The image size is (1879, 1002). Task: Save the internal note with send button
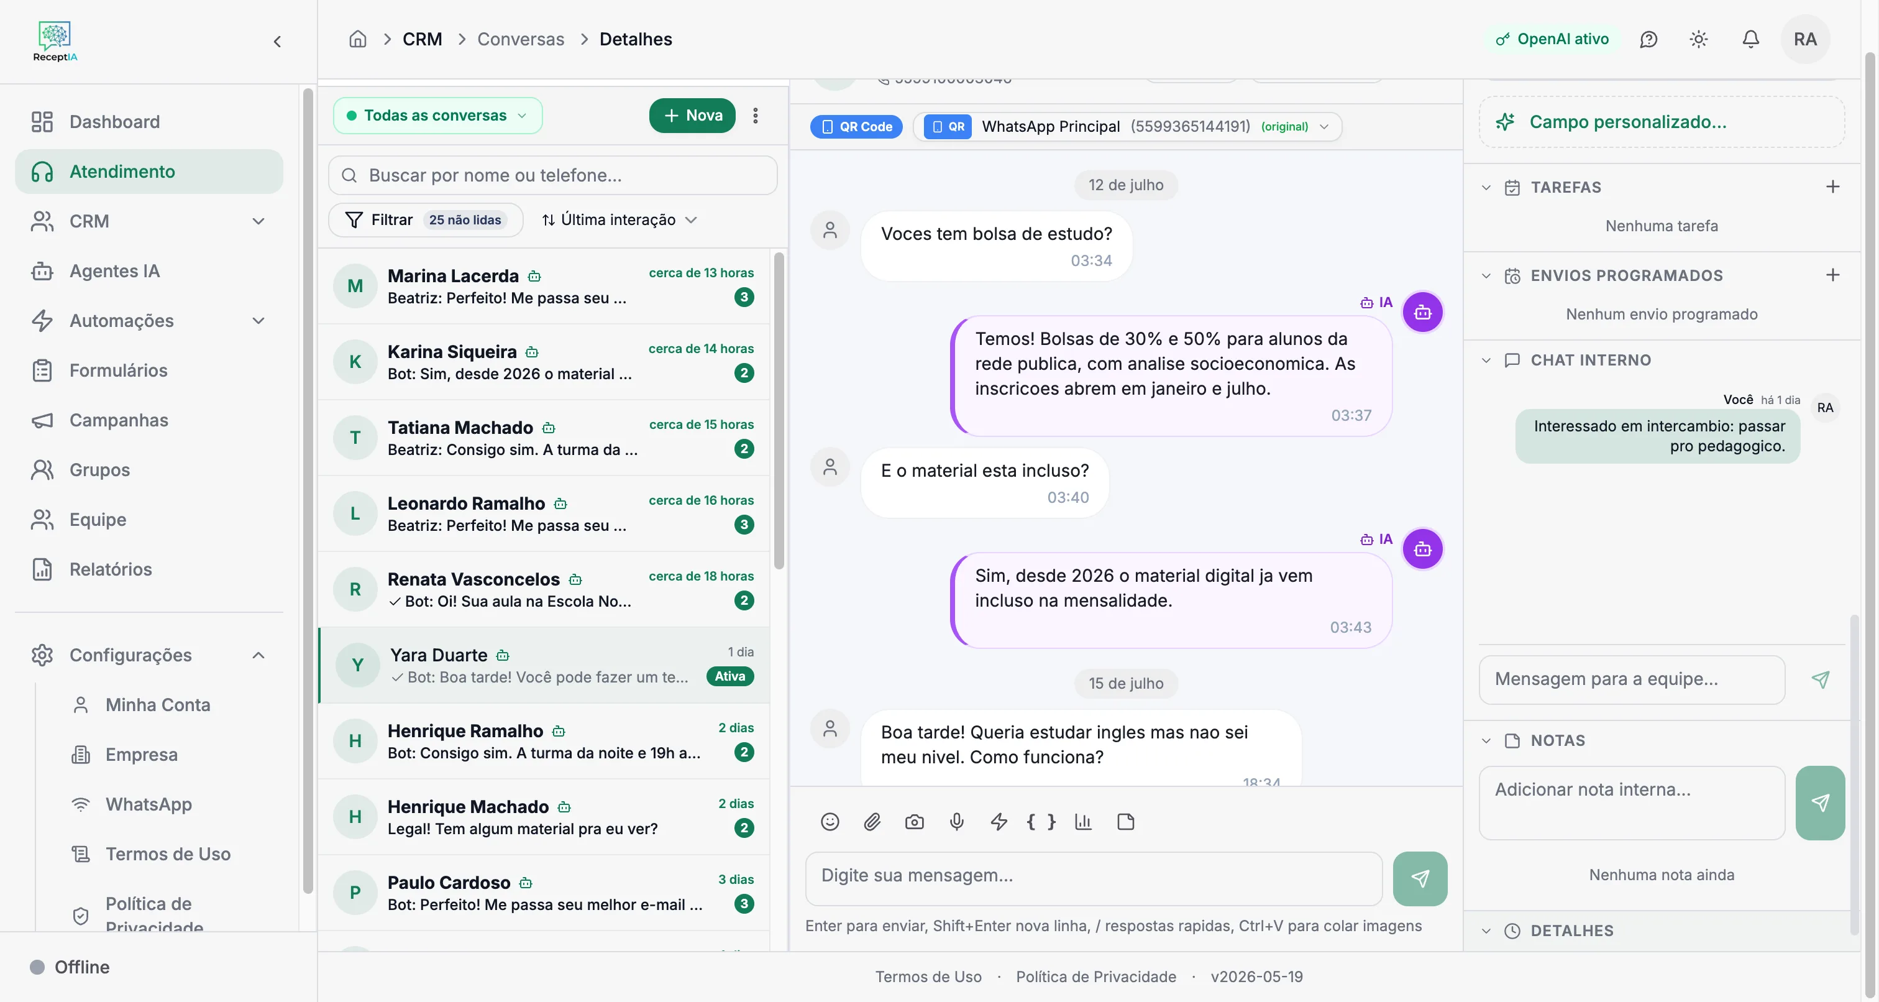[x=1821, y=802]
